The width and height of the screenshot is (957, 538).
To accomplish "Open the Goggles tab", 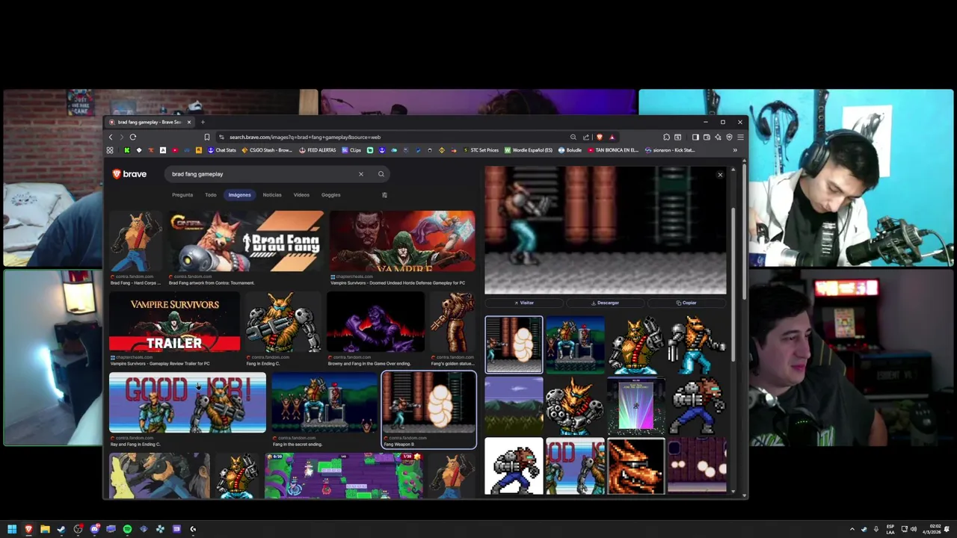I will pyautogui.click(x=330, y=195).
